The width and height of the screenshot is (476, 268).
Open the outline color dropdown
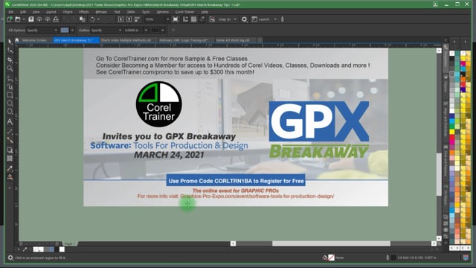(163, 31)
